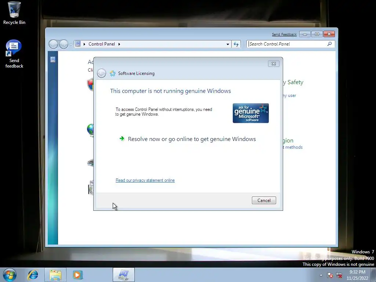Click Send Feedback link in Control Panel titlebar
The image size is (376, 282).
tap(284, 35)
